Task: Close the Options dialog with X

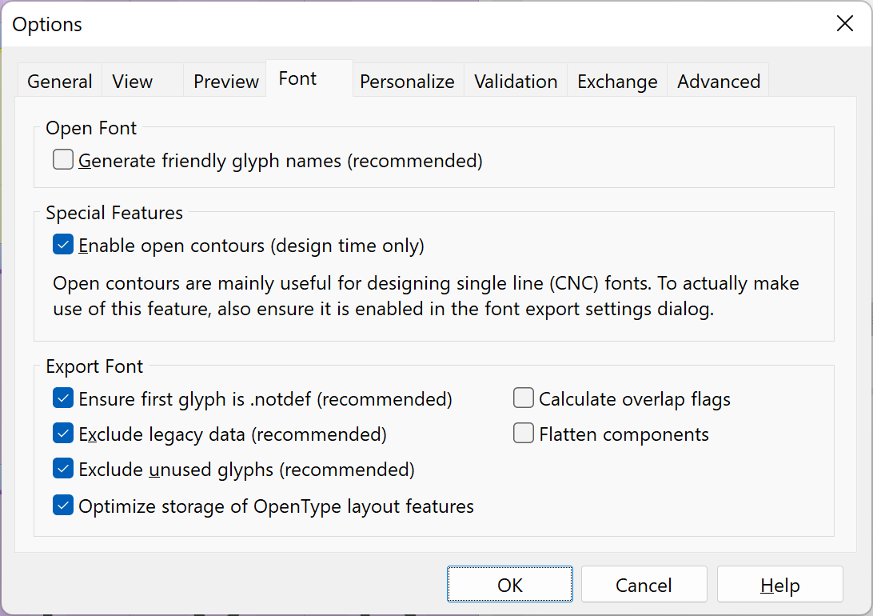Action: [x=844, y=23]
